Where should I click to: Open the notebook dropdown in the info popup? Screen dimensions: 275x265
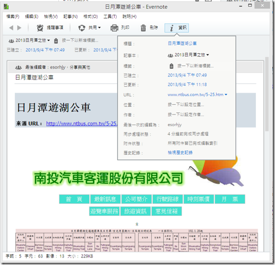tap(208, 55)
